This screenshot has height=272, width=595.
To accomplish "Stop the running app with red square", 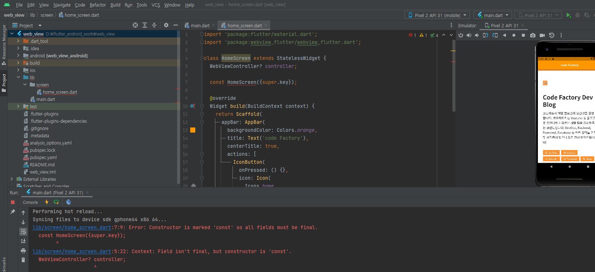I will [x=13, y=202].
